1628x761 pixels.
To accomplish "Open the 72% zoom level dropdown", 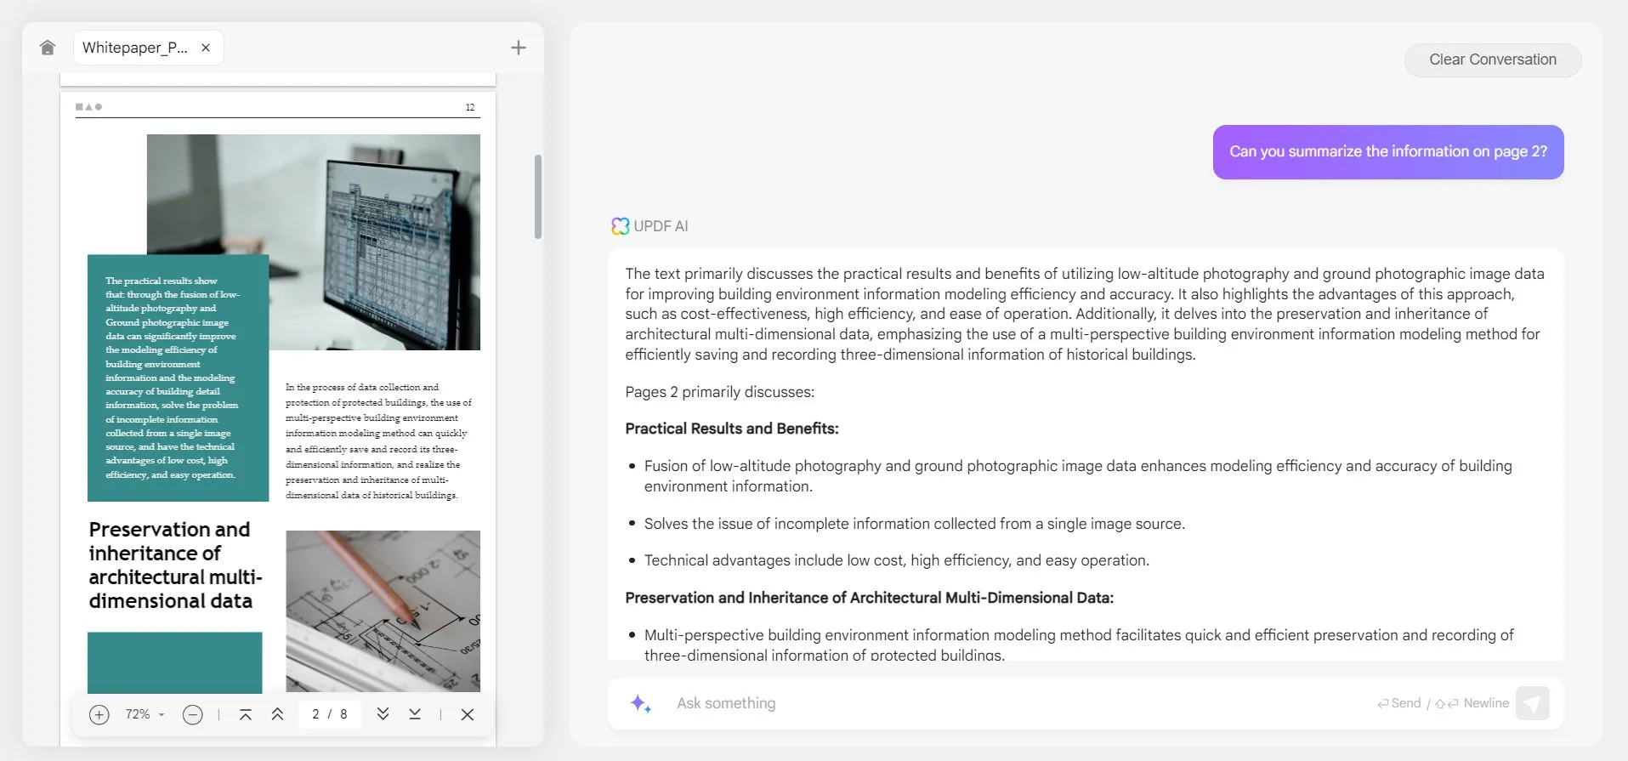I will (145, 715).
